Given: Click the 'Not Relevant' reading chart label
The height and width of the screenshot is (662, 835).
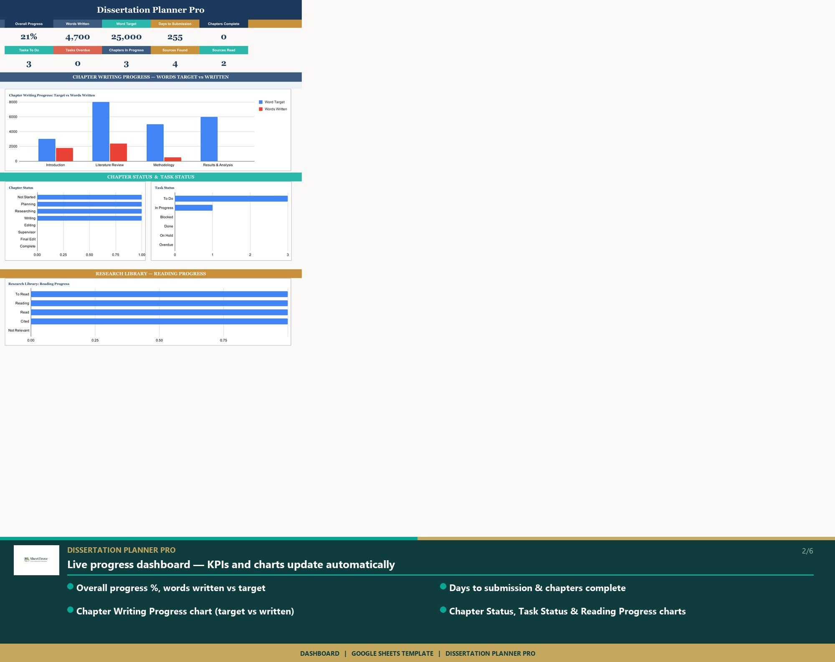Looking at the screenshot, I should (x=19, y=330).
